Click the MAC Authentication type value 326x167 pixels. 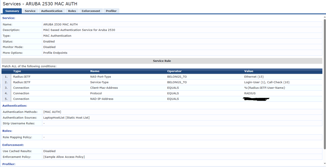coord(57,36)
